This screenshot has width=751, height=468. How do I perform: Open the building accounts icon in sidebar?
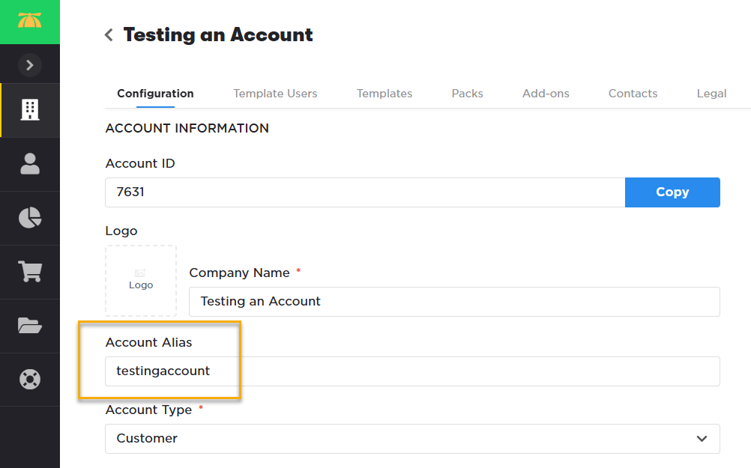click(x=30, y=110)
